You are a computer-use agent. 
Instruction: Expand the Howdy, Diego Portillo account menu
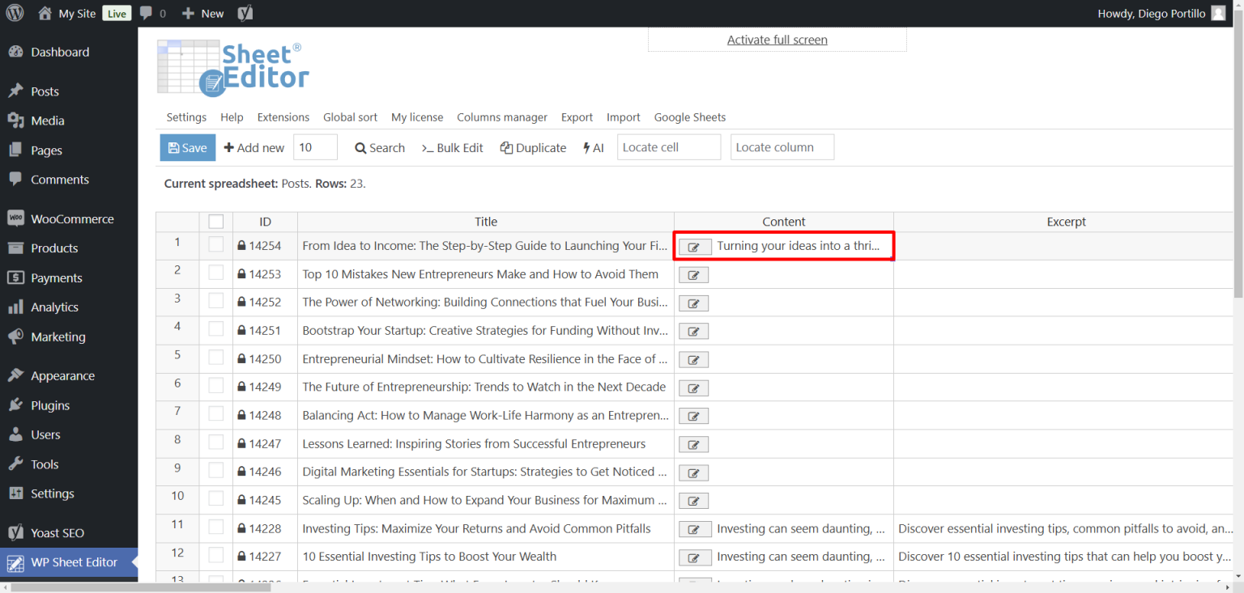point(1152,12)
